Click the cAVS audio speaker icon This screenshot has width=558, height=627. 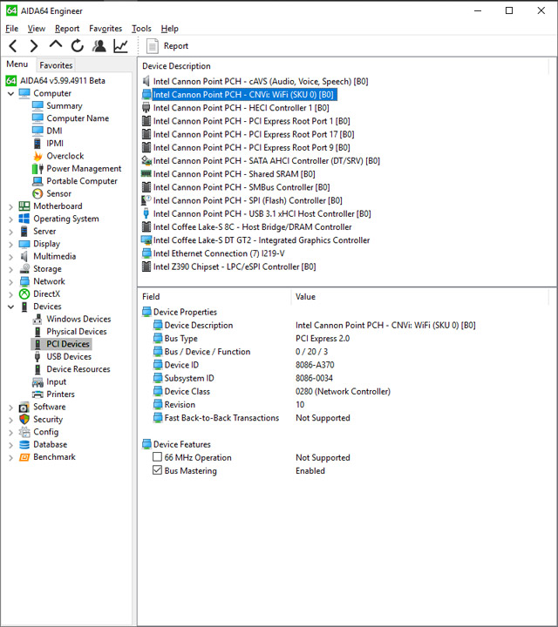point(146,81)
